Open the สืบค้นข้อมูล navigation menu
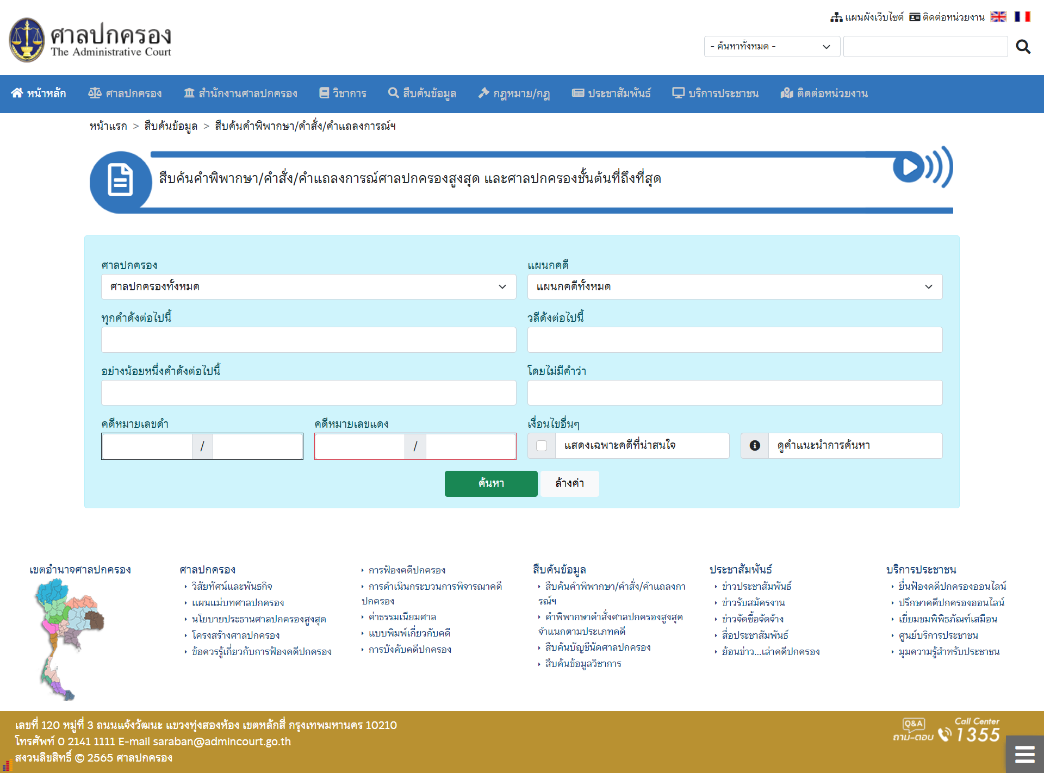 [x=422, y=93]
